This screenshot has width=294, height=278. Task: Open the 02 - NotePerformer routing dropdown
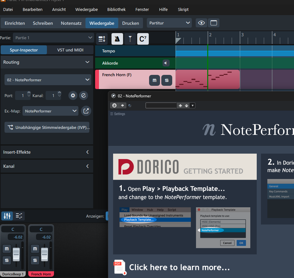coord(48,80)
